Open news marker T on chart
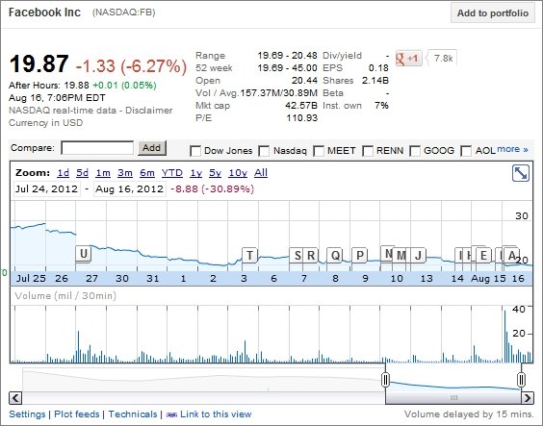The image size is (543, 426). 249,256
